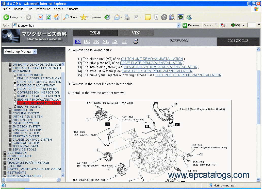262x189 pixels.
Task: Click the Mail envelope icon
Action: click(x=117, y=17)
